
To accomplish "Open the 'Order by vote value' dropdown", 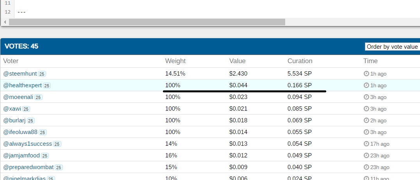I will (392, 47).
